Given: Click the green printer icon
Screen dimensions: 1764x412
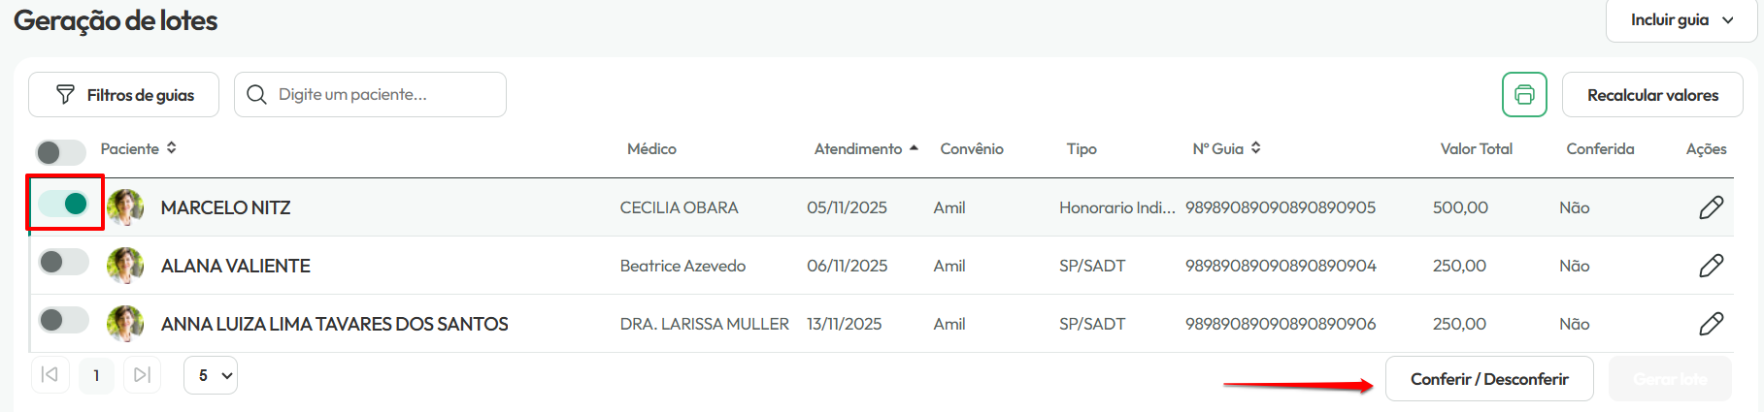Looking at the screenshot, I should click(x=1524, y=95).
